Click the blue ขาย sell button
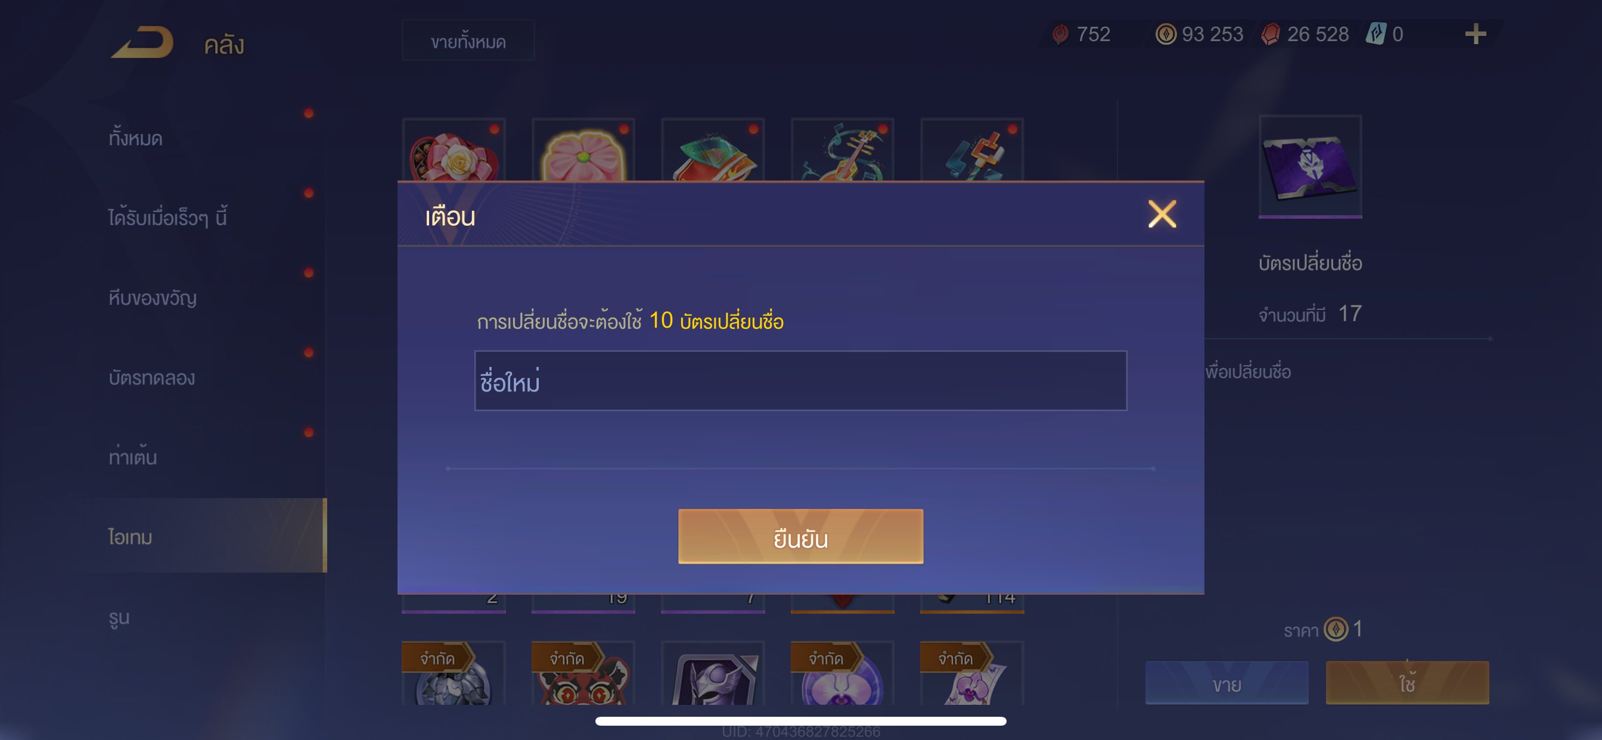Viewport: 1602px width, 740px height. (x=1227, y=683)
